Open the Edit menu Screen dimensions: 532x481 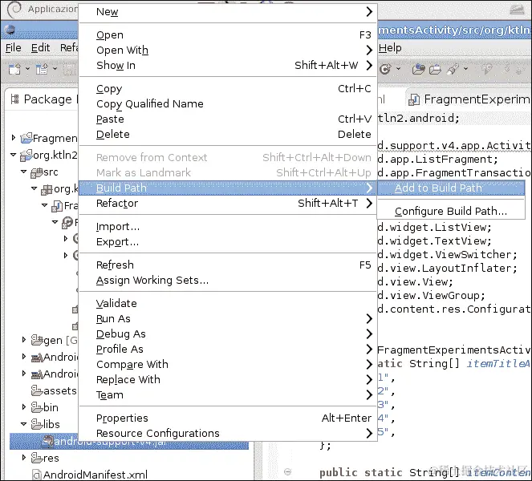coord(40,48)
